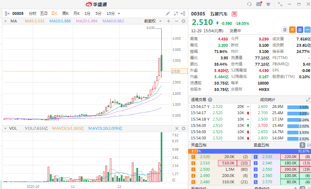The height and width of the screenshot is (189, 311).
Task: Collapse left panel icon beside 00305
Action: click(x=7, y=14)
